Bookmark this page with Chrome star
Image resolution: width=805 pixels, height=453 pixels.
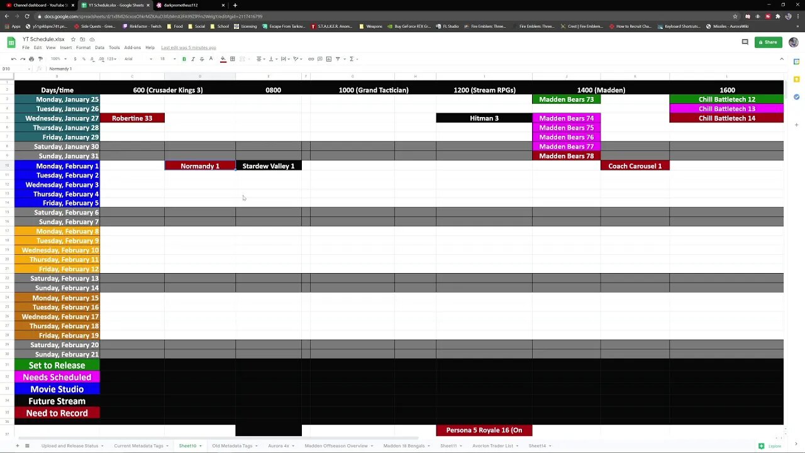[735, 16]
